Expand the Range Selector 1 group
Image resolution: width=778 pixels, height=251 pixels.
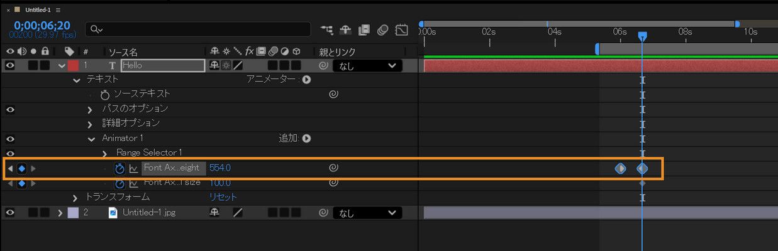click(x=105, y=153)
